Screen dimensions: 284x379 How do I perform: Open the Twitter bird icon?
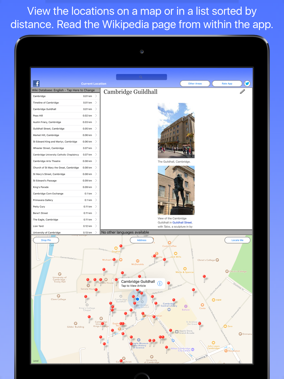click(x=247, y=84)
